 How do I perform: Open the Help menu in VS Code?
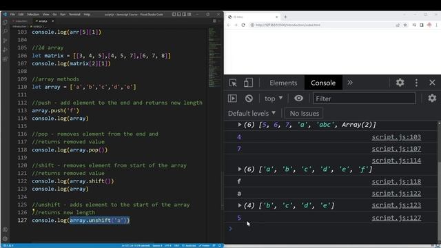(87, 14)
